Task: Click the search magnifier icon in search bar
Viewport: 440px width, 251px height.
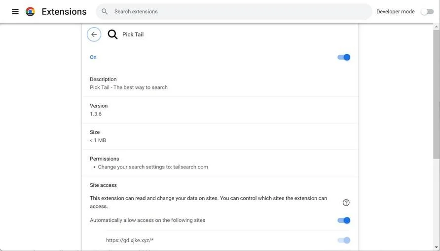Action: point(105,11)
